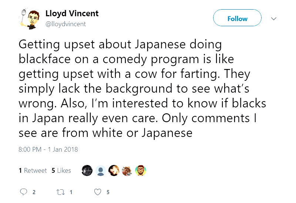Click the reply count beside the speech bubble

[x=34, y=192]
